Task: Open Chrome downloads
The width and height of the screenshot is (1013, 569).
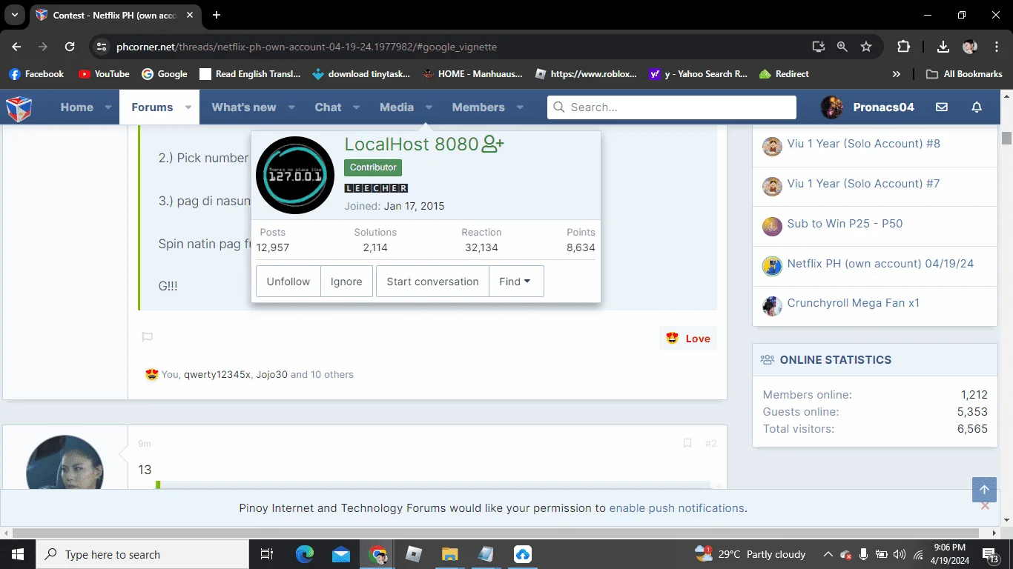Action: 943,47
